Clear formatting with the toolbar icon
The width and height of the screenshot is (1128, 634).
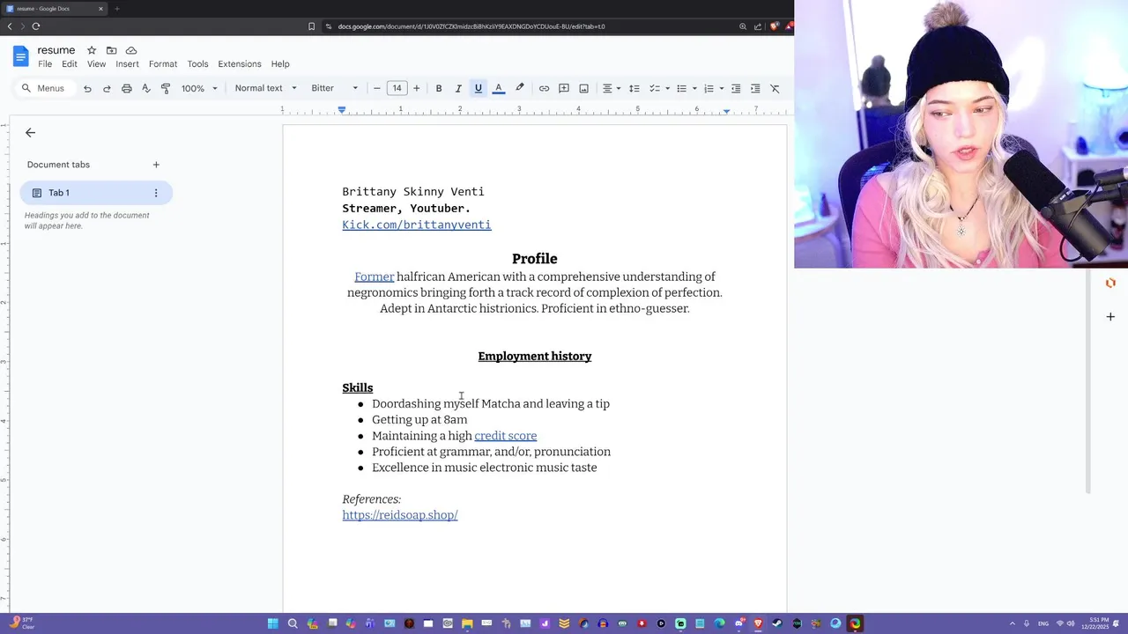click(x=775, y=88)
